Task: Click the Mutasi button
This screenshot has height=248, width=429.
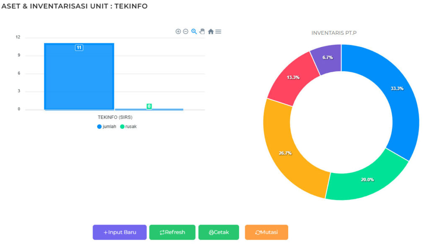Action: pyautogui.click(x=266, y=232)
